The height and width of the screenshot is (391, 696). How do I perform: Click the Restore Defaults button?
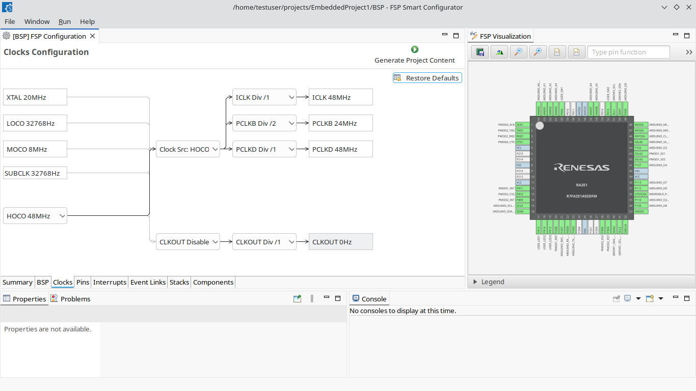click(x=427, y=78)
